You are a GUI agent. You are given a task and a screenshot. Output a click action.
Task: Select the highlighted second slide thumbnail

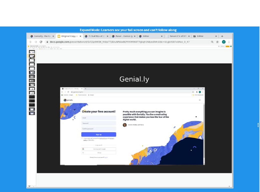(x=32, y=56)
